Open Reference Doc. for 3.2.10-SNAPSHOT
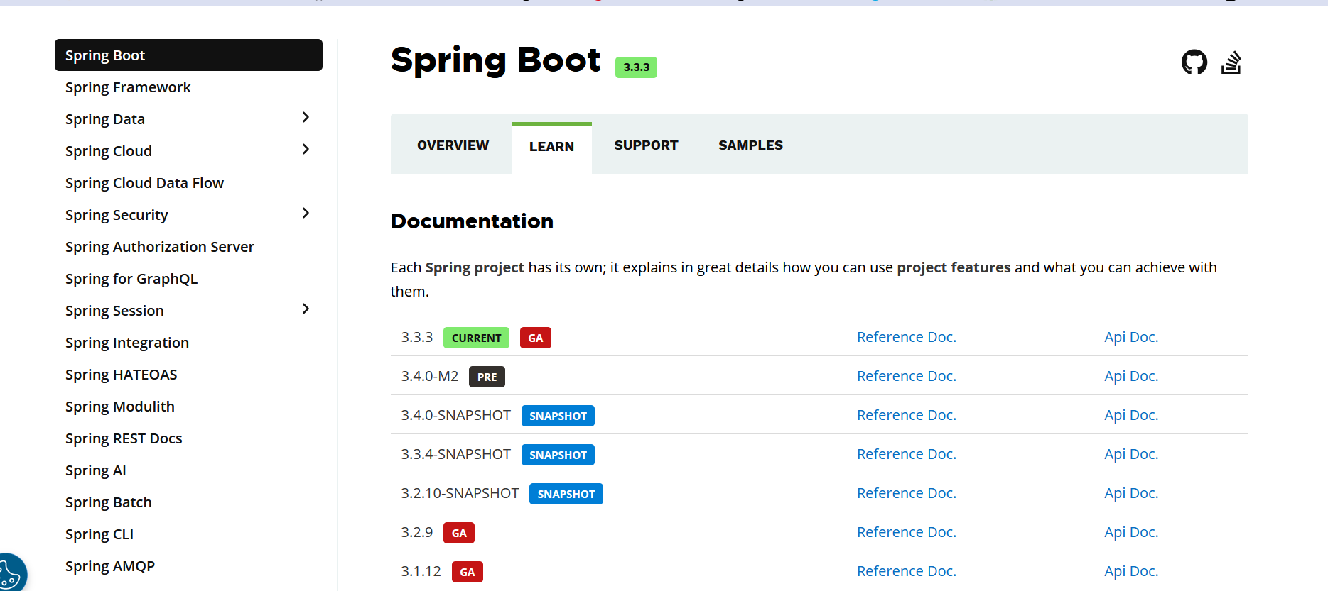Image resolution: width=1328 pixels, height=591 pixels. coord(907,493)
